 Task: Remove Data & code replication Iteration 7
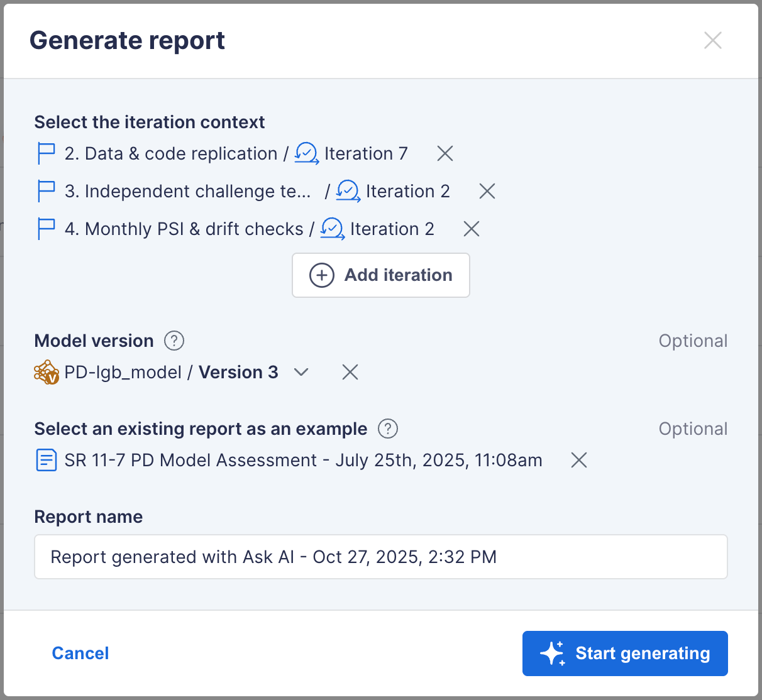(x=445, y=153)
